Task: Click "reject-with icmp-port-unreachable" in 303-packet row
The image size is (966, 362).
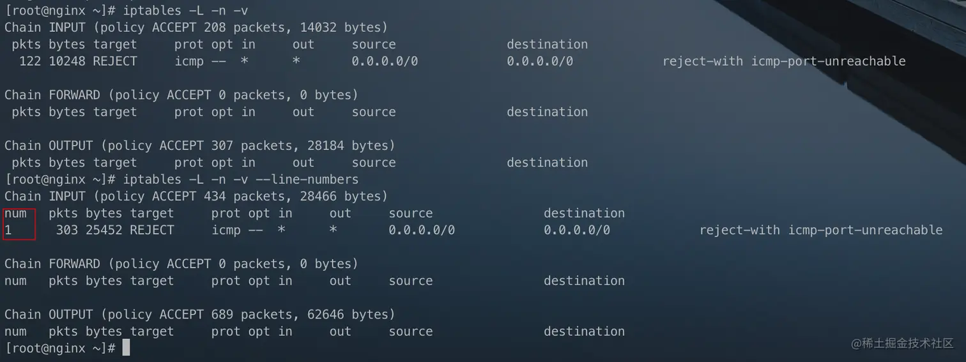Action: point(821,230)
